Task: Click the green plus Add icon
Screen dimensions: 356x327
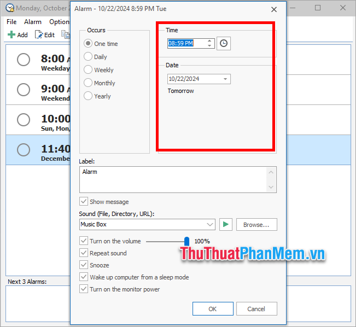Action: coord(11,35)
